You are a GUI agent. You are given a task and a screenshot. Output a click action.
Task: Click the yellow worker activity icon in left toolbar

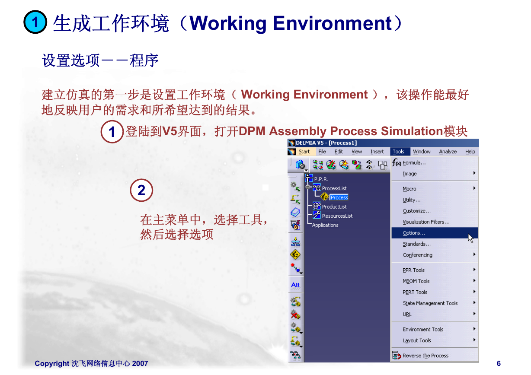point(295,254)
